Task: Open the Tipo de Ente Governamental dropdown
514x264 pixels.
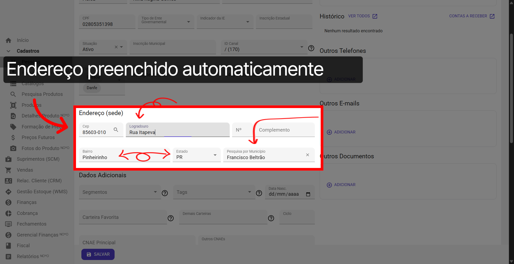Action: coord(188,22)
